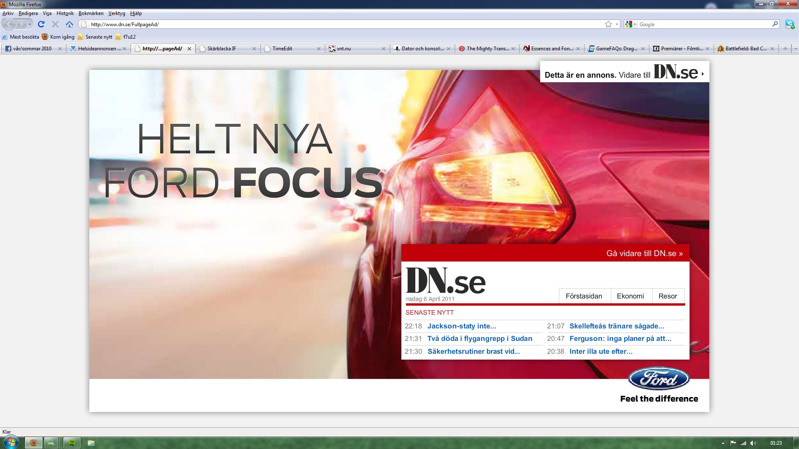Select the Förstasidan tab

(584, 296)
